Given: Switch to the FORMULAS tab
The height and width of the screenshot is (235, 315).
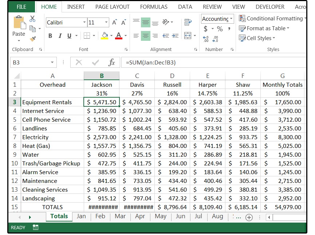Looking at the screenshot, I should (154, 7).
